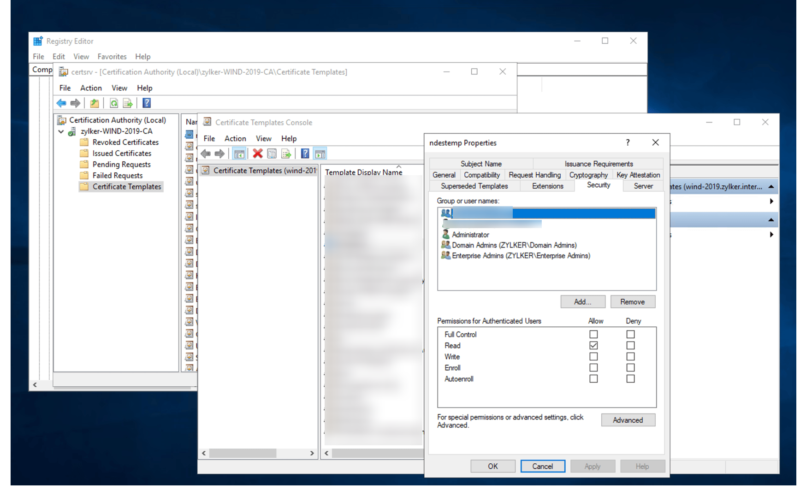Viewport: 806px width, 490px height.
Task: Refresh the certsrv console view
Action: [x=114, y=103]
